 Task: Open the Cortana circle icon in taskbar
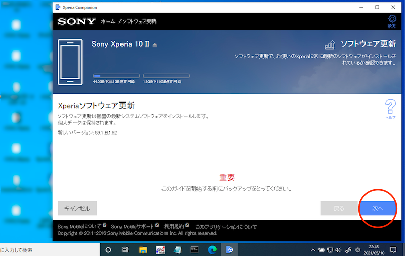108,249
